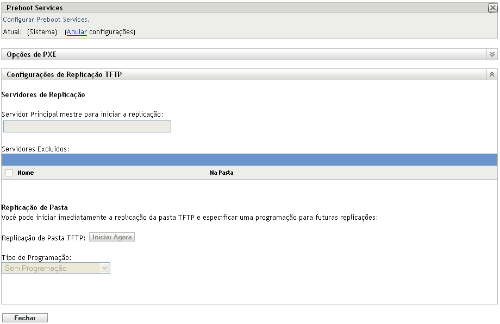The width and height of the screenshot is (500, 324).
Task: Click the Na Pasta column header
Action: tap(221, 172)
